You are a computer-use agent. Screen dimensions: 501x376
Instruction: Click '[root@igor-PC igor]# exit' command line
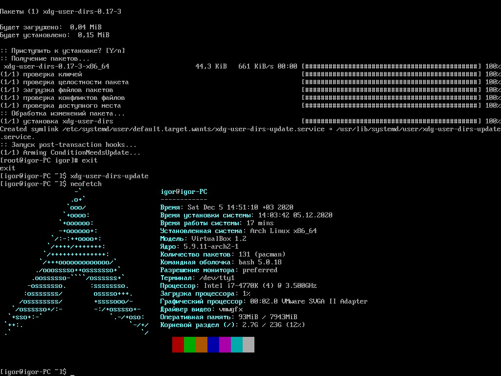pyautogui.click(x=49, y=160)
